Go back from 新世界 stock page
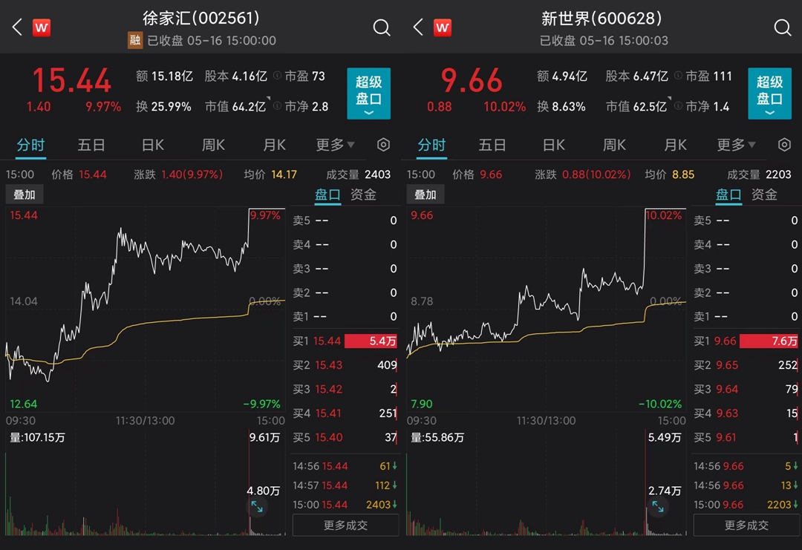The image size is (802, 550). click(x=418, y=27)
